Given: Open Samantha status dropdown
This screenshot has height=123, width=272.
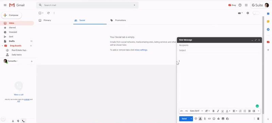Looking at the screenshot, I should pos(18,61).
